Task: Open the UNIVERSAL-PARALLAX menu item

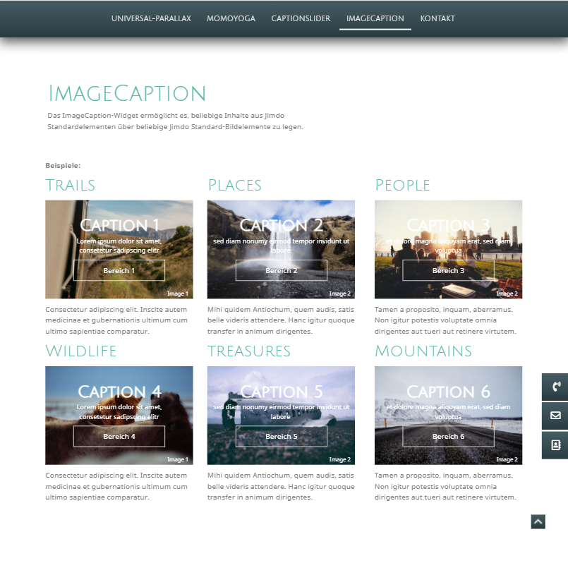Action: [151, 19]
